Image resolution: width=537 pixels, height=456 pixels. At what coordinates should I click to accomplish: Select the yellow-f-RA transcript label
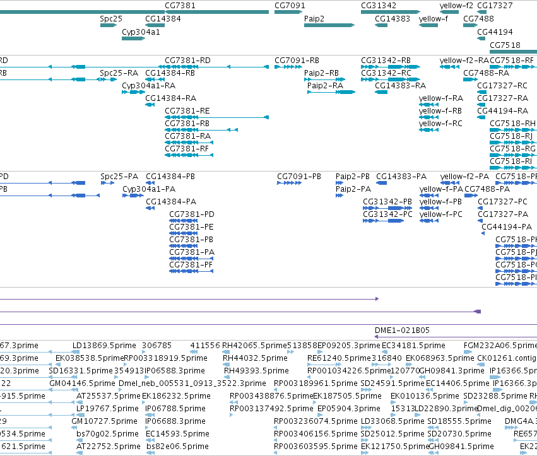tap(440, 98)
